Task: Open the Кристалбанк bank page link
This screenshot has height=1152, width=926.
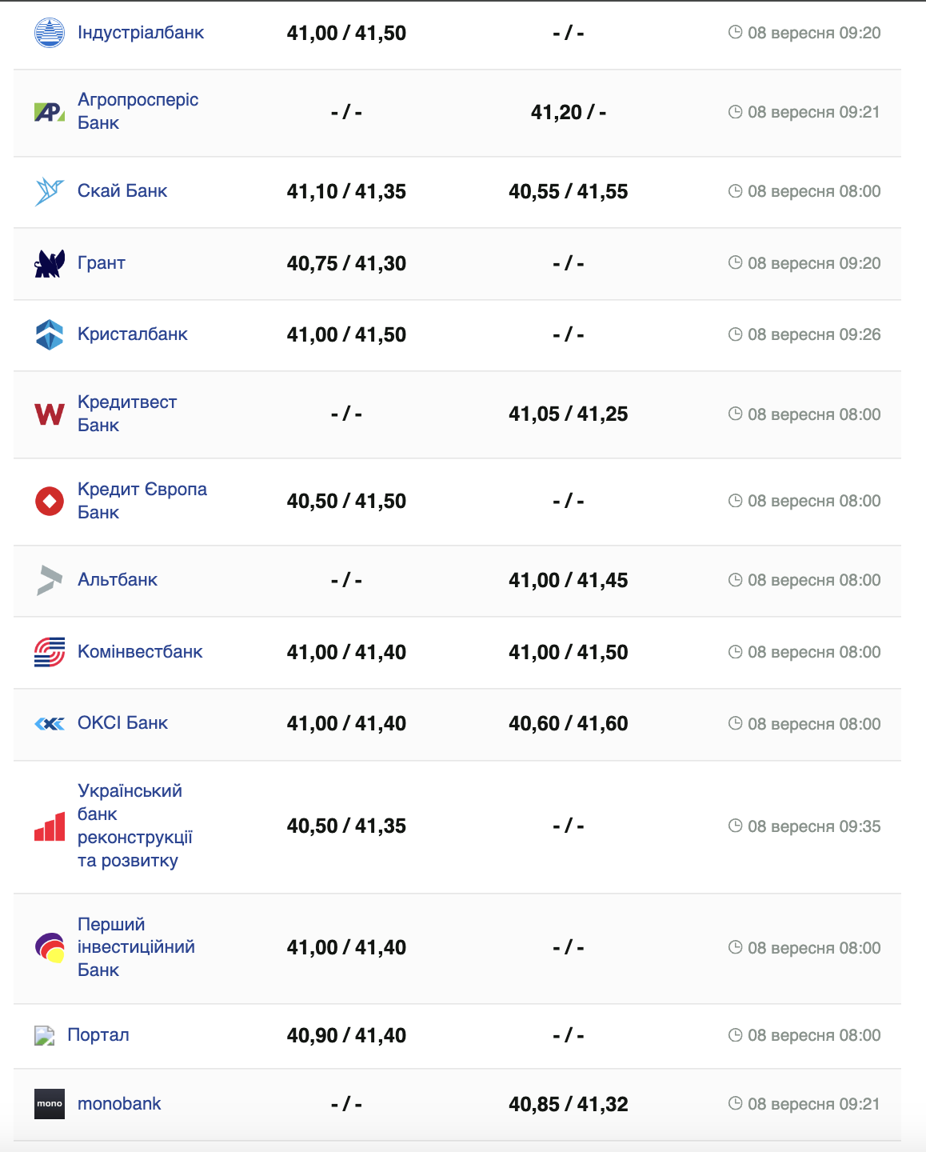Action: tap(133, 334)
